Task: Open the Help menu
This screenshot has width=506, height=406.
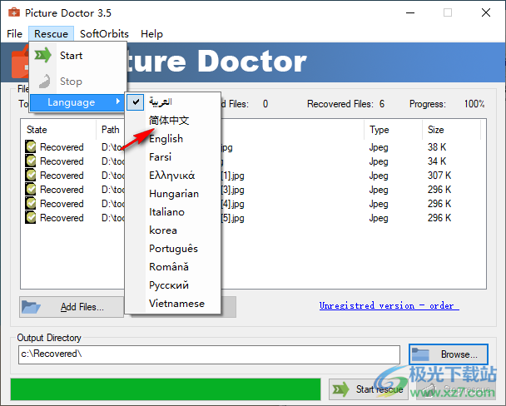Action: (151, 33)
